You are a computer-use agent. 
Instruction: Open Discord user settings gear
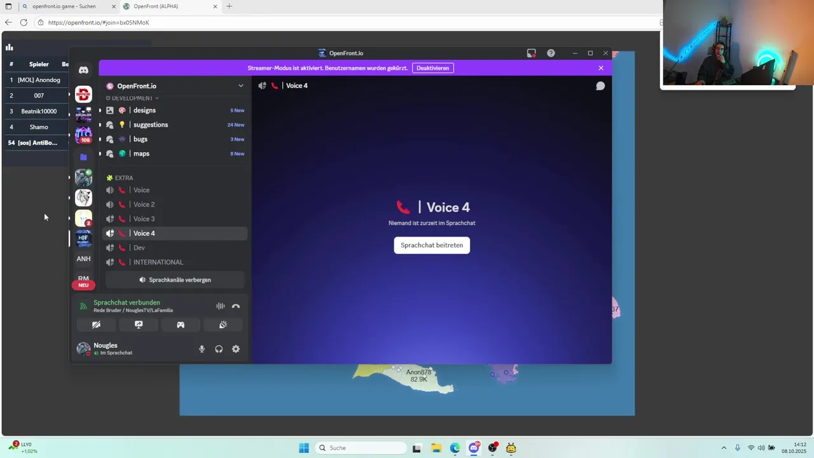coord(236,349)
